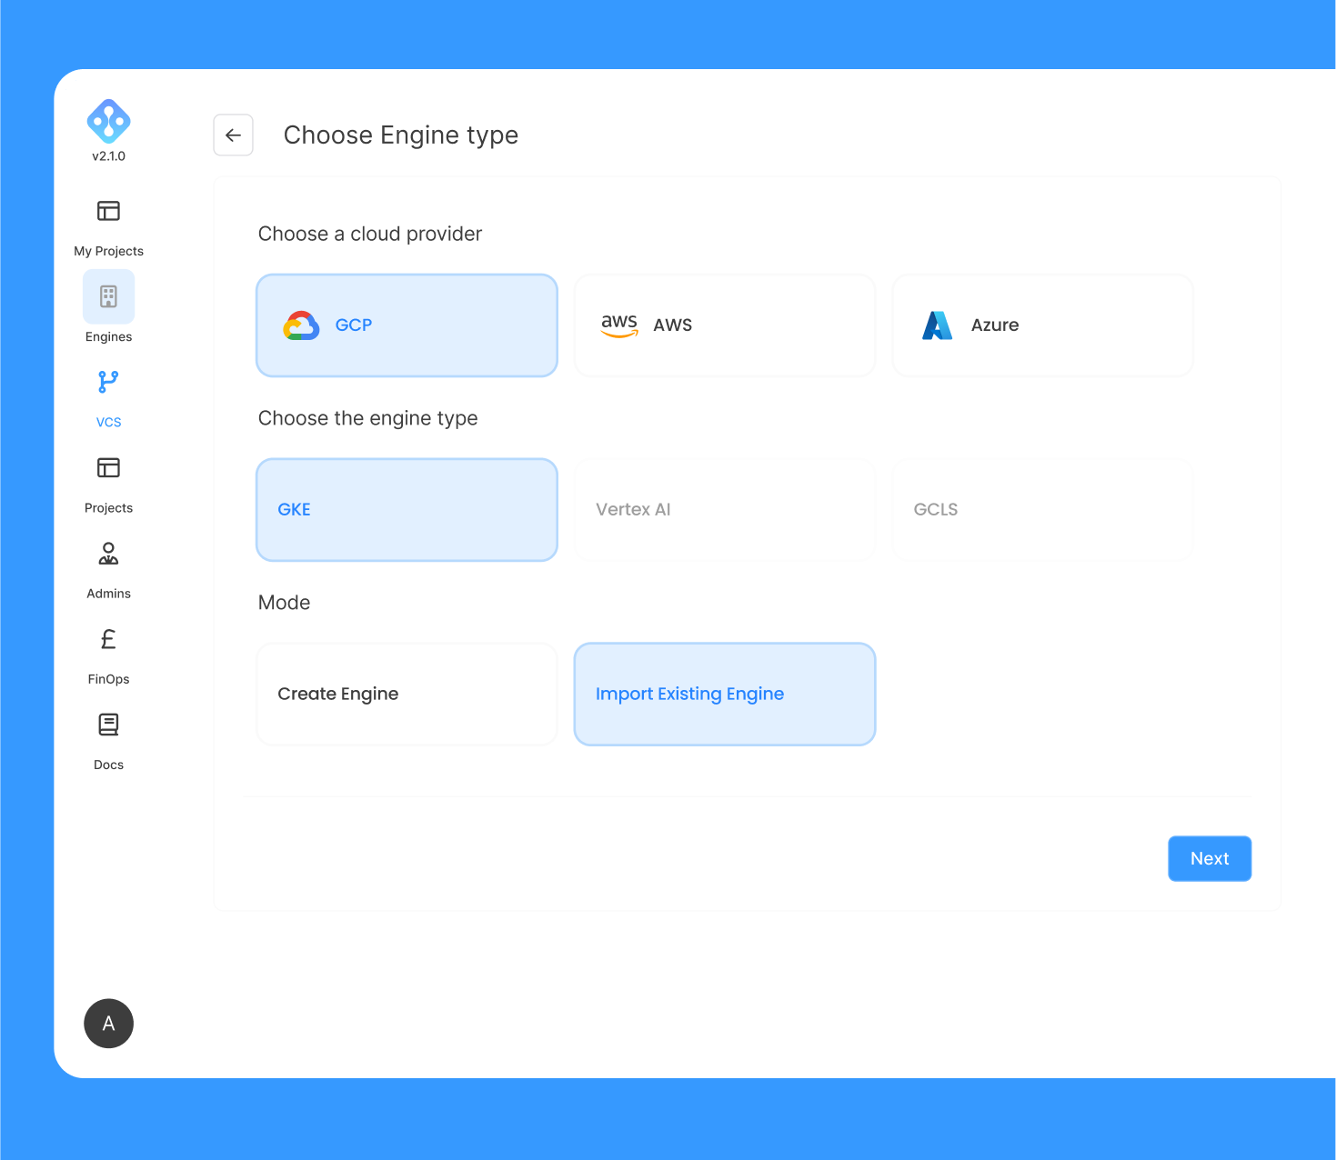Click the v2.1.0 version label
1336x1160 pixels.
click(x=108, y=156)
